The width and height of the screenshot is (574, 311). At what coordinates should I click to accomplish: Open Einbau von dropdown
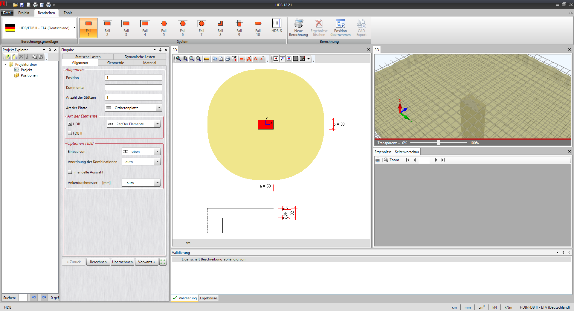tap(157, 152)
